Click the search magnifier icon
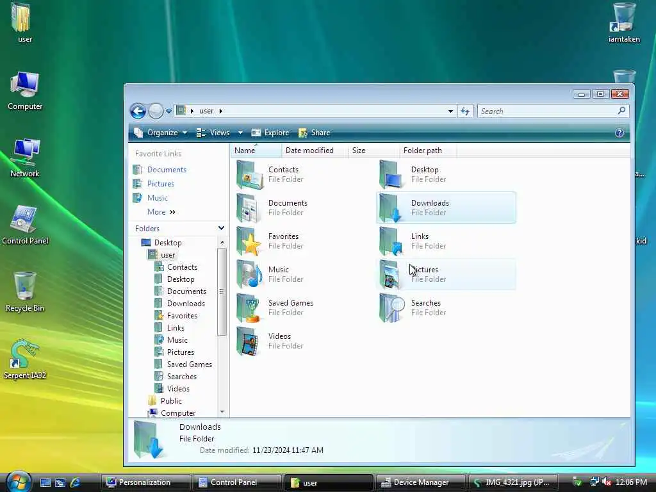 pos(621,111)
